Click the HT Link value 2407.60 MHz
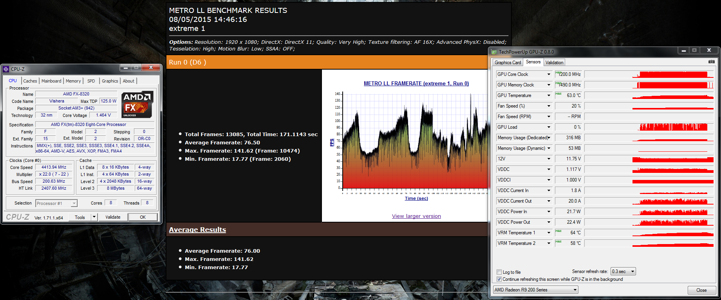This screenshot has height=300, width=721. [54, 189]
